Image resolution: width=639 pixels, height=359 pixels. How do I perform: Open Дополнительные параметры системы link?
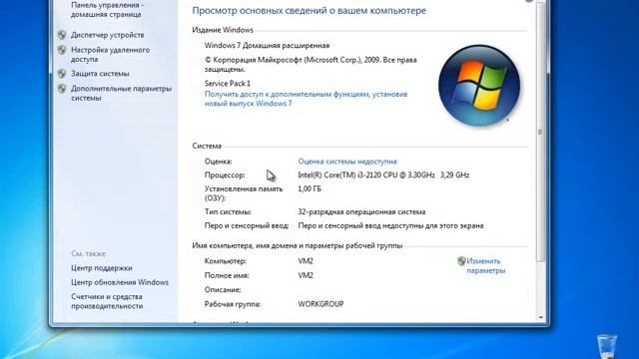pyautogui.click(x=122, y=93)
